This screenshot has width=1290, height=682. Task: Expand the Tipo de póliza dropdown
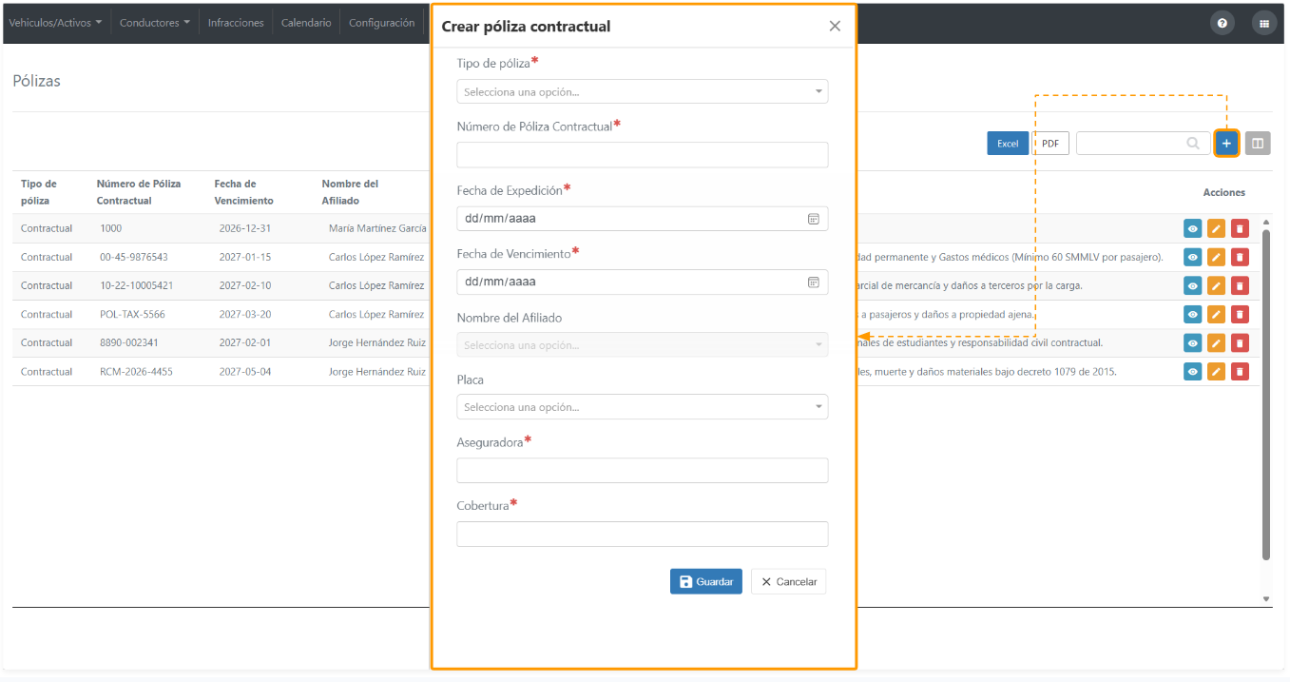point(643,91)
